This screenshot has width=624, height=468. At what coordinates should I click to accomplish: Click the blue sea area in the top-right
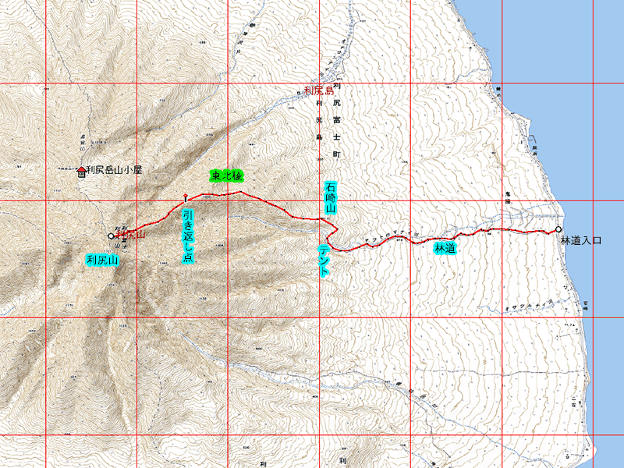point(562,39)
